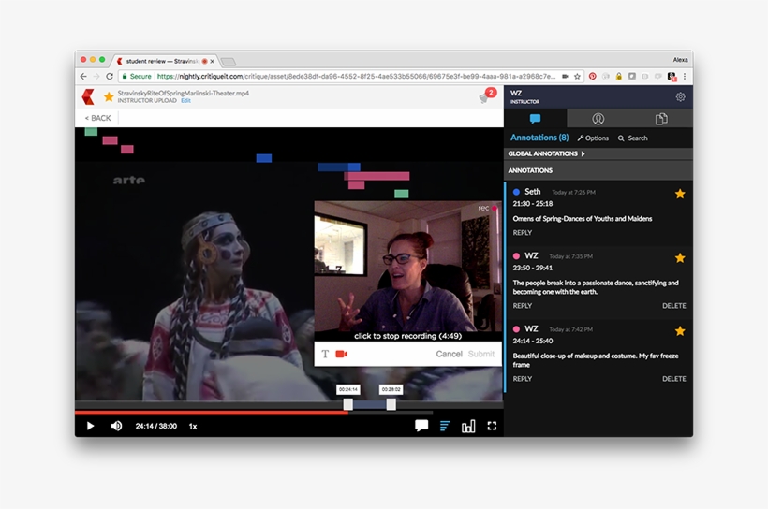Click the long pink annotation bar on timeline
Screen dimensions: 768x509
pyautogui.click(x=377, y=176)
